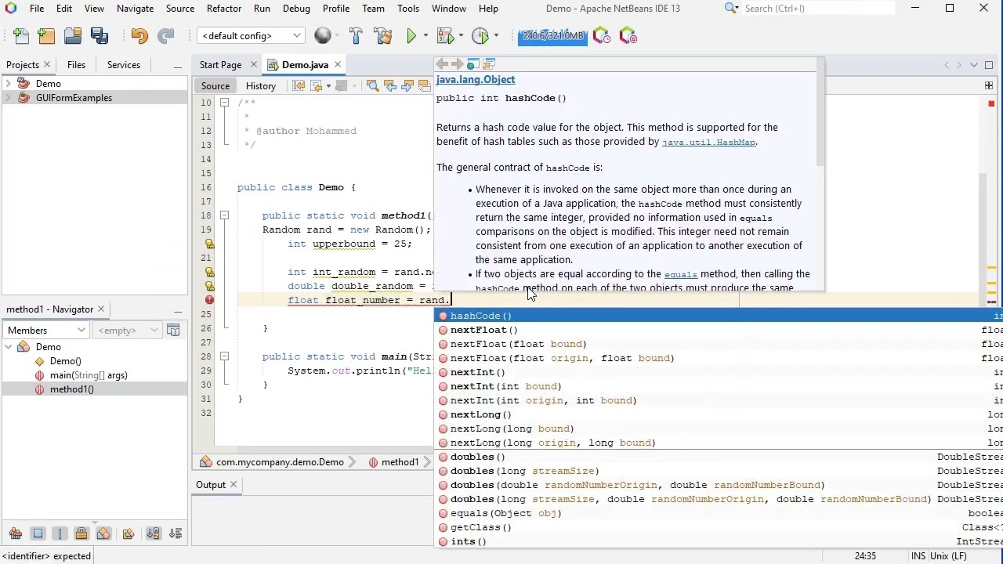Screen dimensions: 1003x564
Task: Click the Profile Project toolbar icon
Action: click(480, 36)
